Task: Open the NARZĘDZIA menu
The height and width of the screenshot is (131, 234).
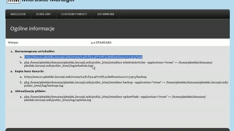Action: (18, 14)
